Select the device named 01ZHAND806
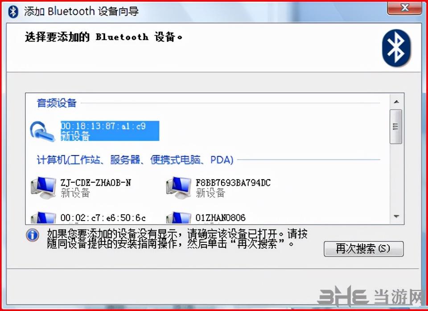This screenshot has height=311, width=428. point(220,218)
